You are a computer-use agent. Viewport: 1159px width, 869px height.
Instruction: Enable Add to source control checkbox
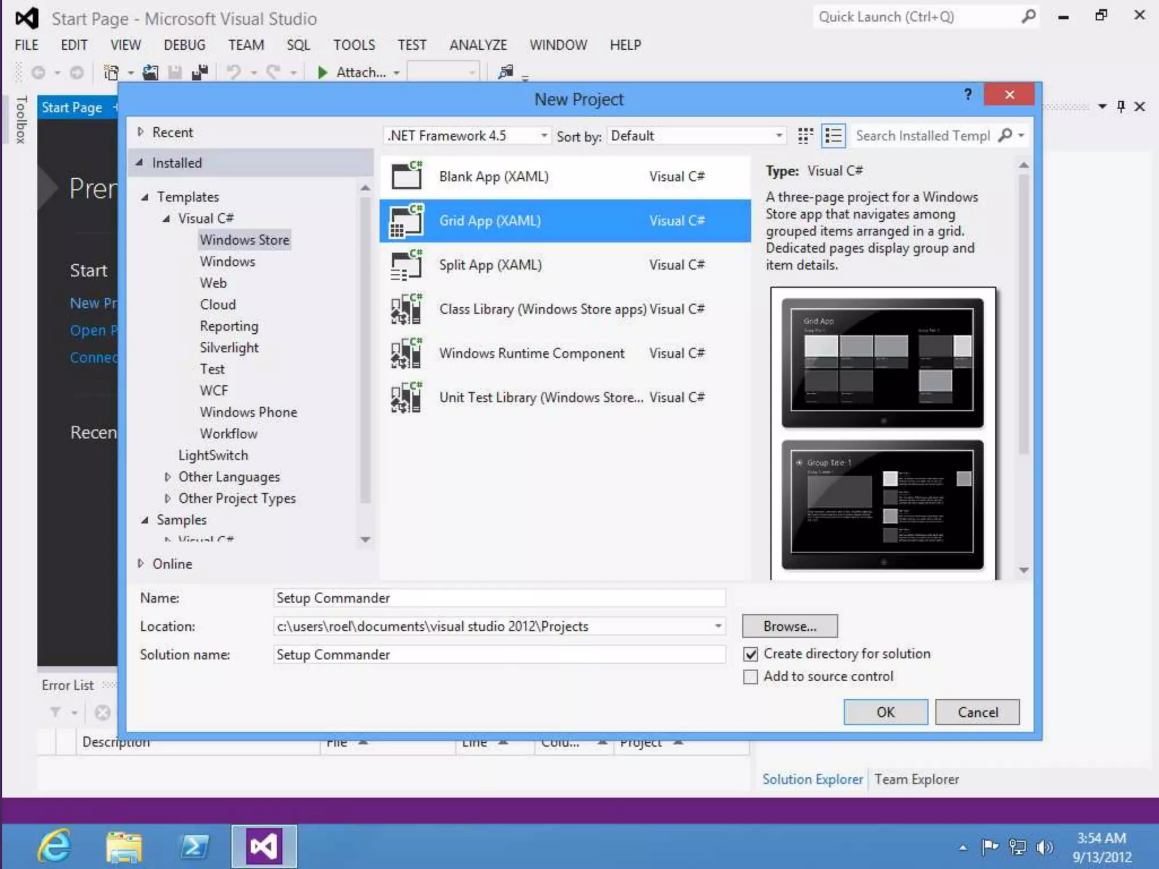point(750,677)
